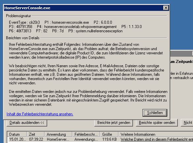Select the Anwendungs... description cell
Viewport: 193px width, 143px height.
(86, 139)
